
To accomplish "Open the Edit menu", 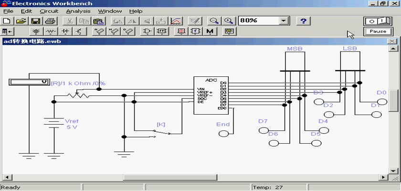I will (26, 11).
